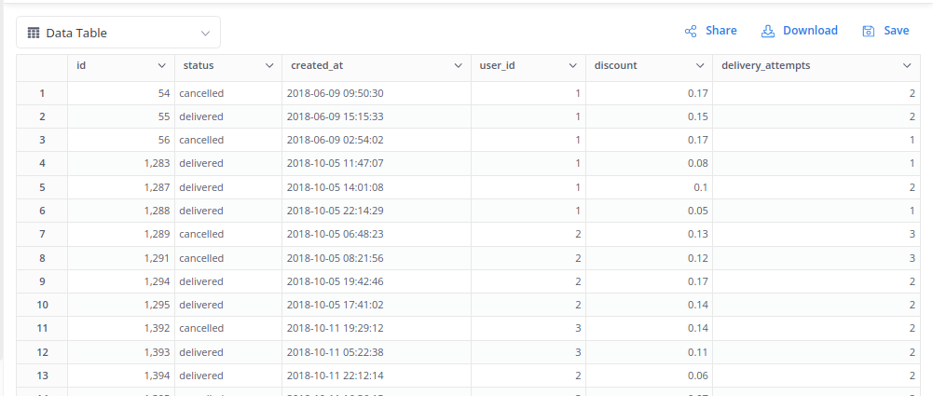Click the Download button label

(x=810, y=31)
